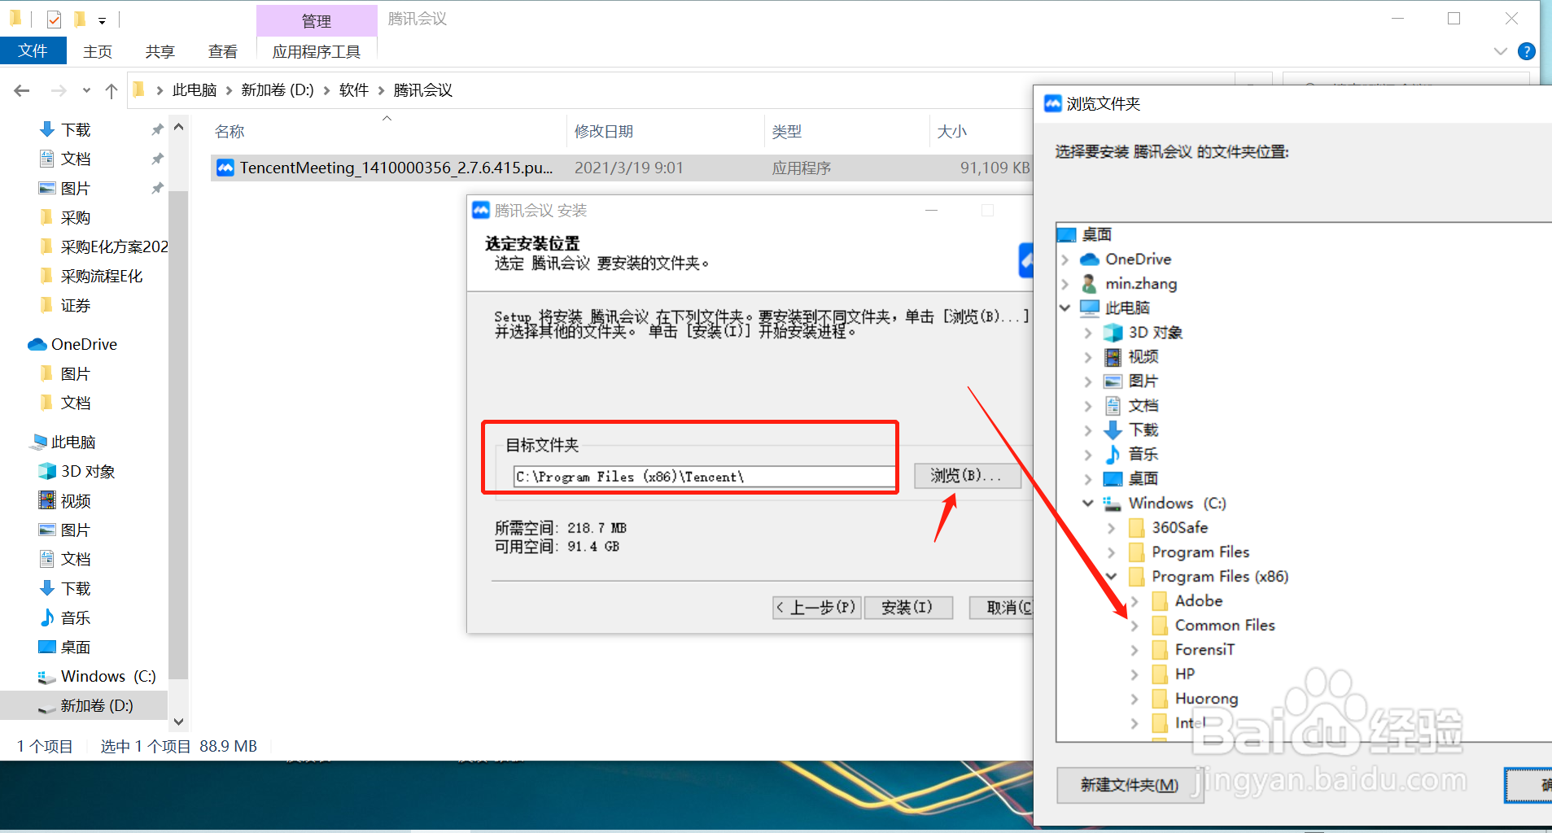Select the Huorong folder
The height and width of the screenshot is (833, 1552).
(1206, 698)
